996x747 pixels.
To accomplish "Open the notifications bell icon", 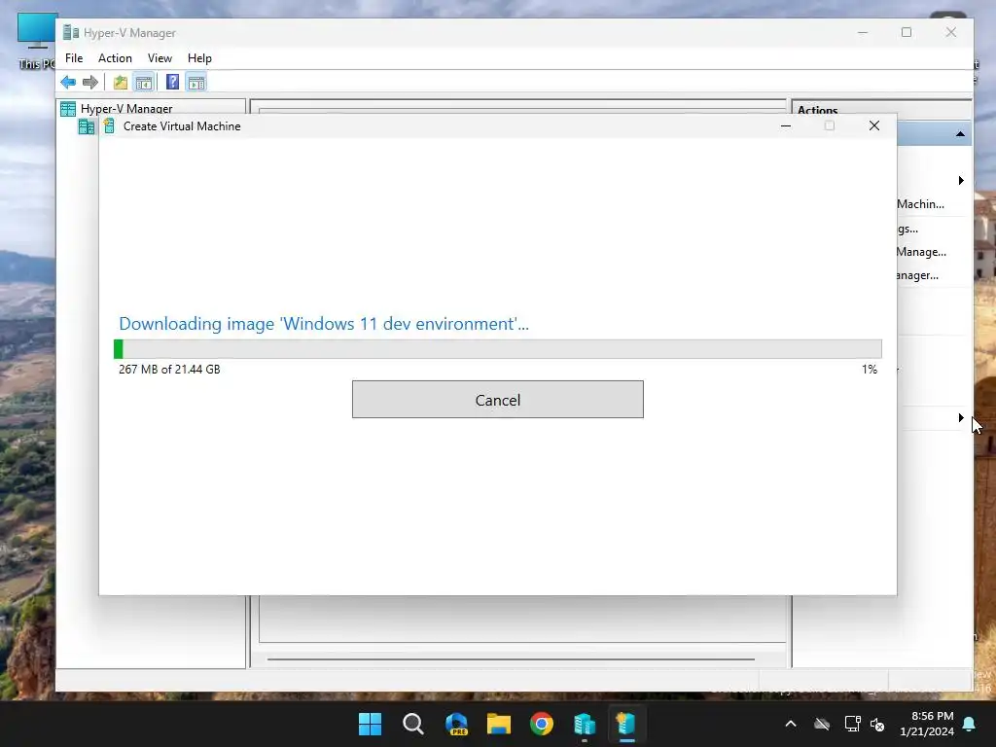I will (970, 724).
